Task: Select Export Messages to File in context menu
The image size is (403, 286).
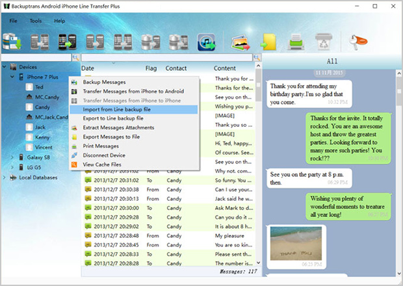Action: click(x=112, y=136)
